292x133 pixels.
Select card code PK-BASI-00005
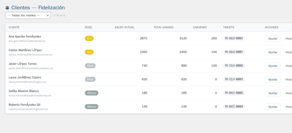pos(234,93)
